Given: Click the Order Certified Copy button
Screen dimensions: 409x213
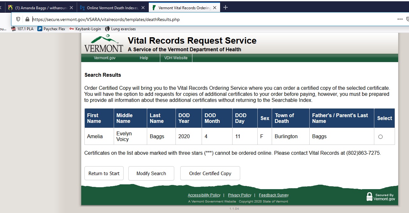Looking at the screenshot, I should (210, 173).
